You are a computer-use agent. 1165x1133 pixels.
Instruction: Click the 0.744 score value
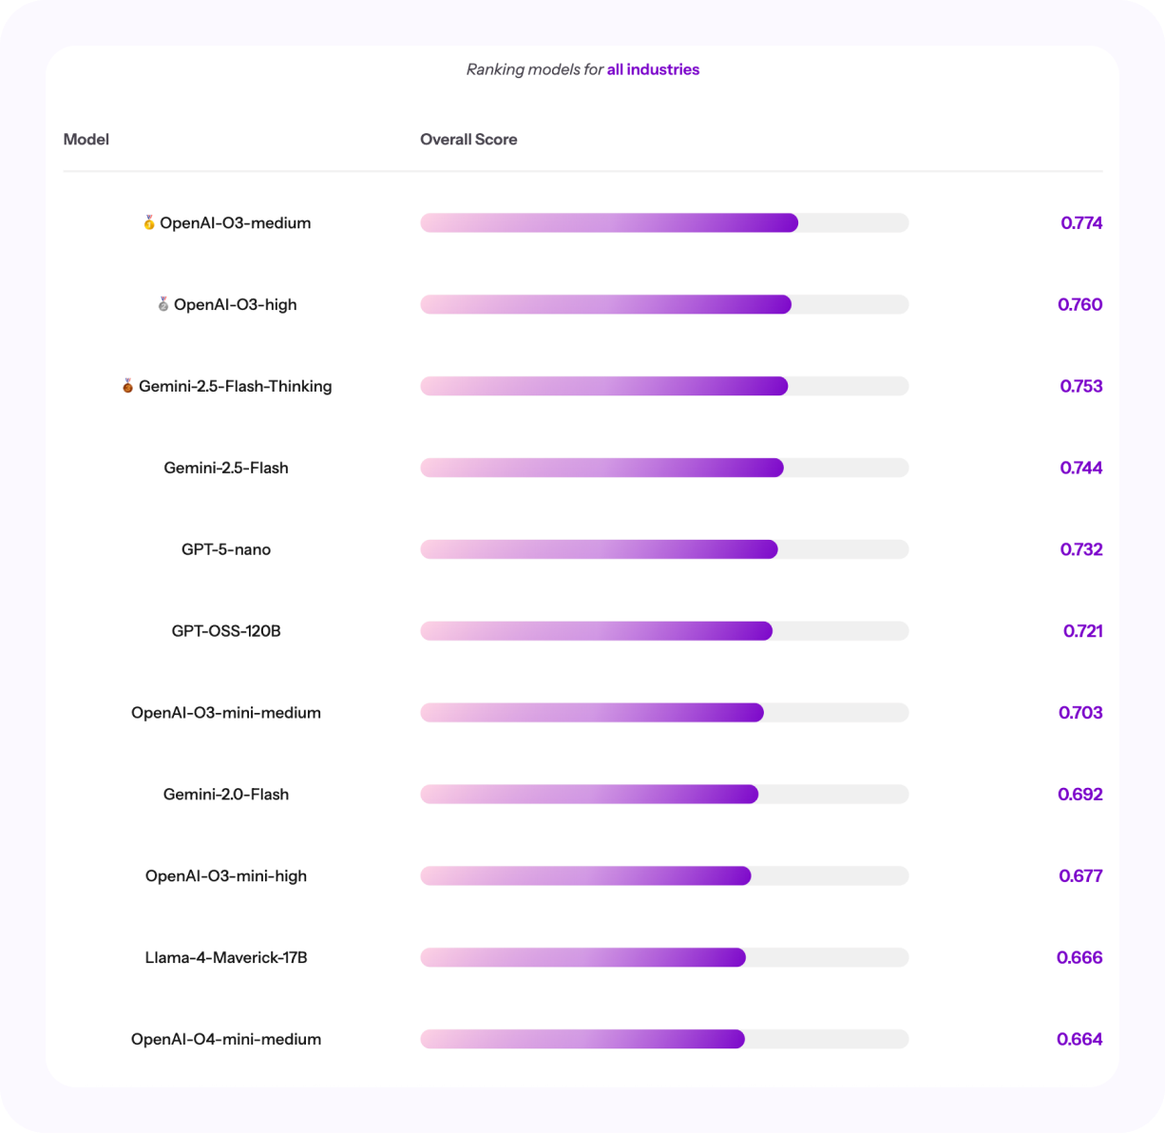click(1081, 468)
